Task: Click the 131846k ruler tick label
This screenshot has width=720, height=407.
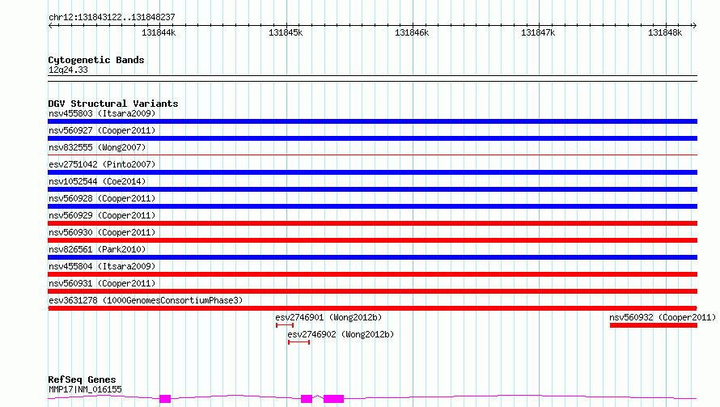Action: 412,32
